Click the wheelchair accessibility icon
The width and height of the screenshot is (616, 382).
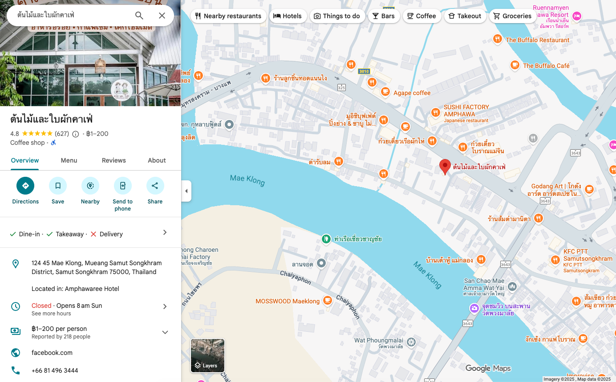(x=53, y=143)
